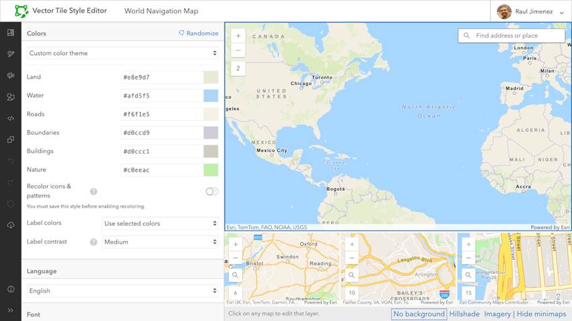Image resolution: width=572 pixels, height=321 pixels.
Task: Click the undo arrow in sidebar
Action: (11, 161)
